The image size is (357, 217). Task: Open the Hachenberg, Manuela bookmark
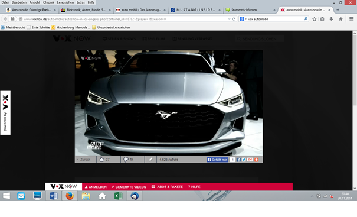pos(71,27)
